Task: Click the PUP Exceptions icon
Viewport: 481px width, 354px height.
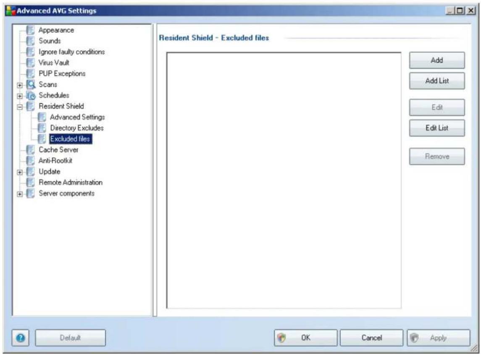Action: point(30,73)
